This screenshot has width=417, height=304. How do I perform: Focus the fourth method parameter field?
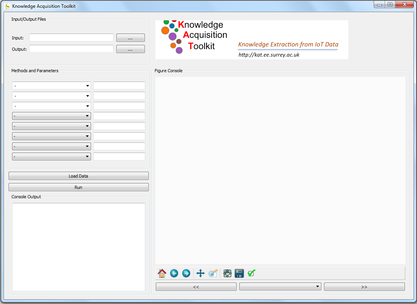119,116
